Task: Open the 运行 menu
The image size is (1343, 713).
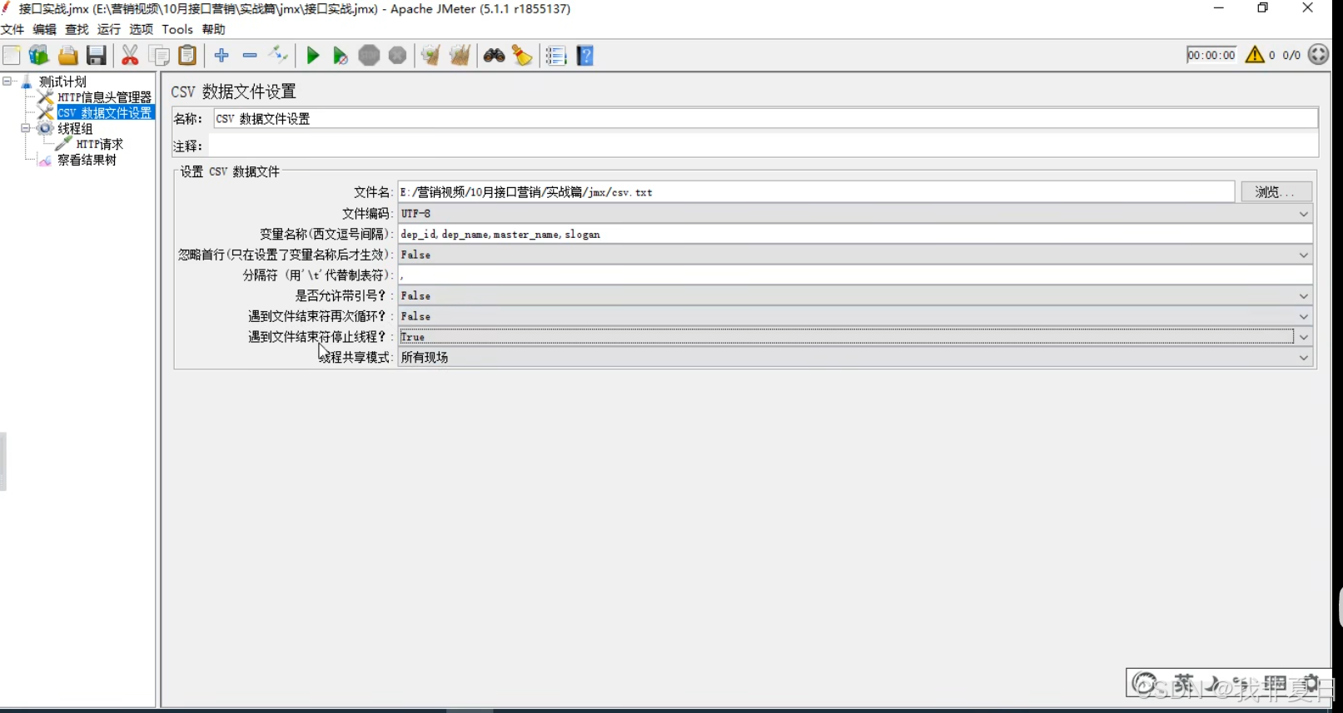Action: (x=109, y=29)
